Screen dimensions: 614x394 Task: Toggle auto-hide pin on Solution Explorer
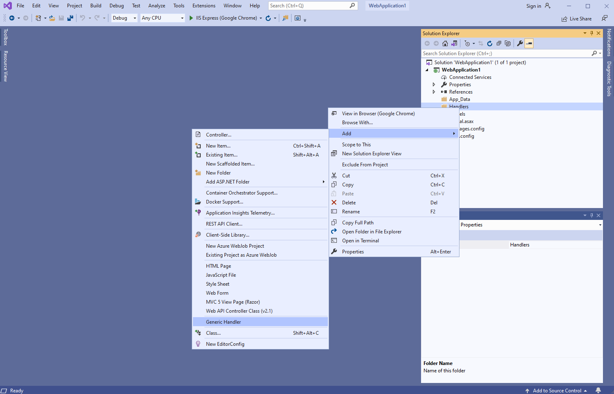pyautogui.click(x=592, y=33)
